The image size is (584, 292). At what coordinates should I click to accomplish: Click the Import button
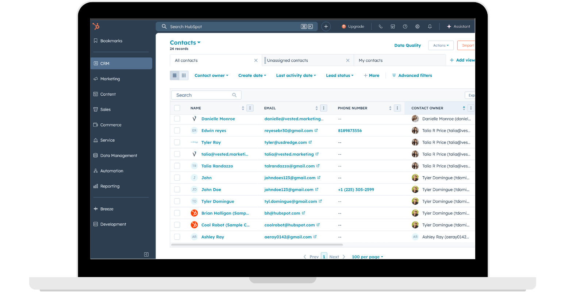[466, 45]
